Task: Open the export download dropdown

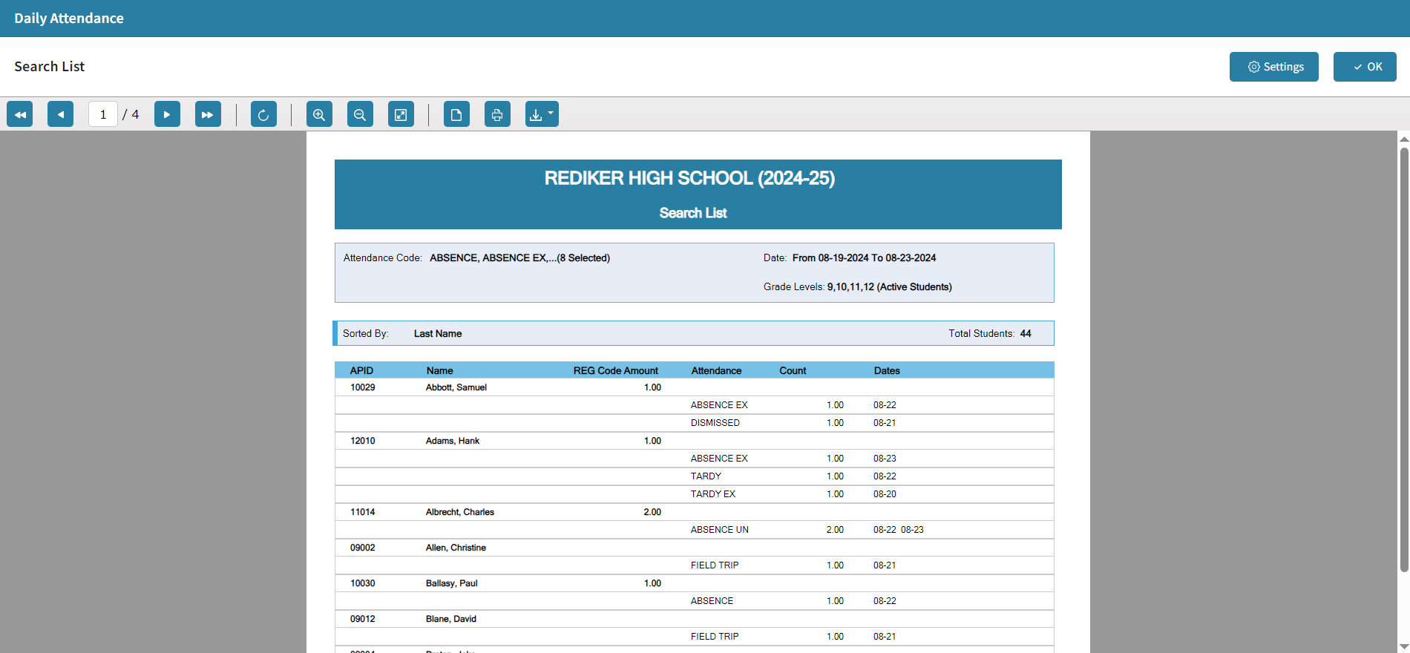Action: point(542,114)
